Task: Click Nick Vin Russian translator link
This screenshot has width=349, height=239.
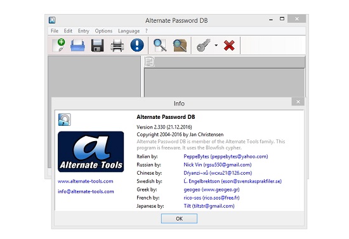Action: pyautogui.click(x=218, y=165)
